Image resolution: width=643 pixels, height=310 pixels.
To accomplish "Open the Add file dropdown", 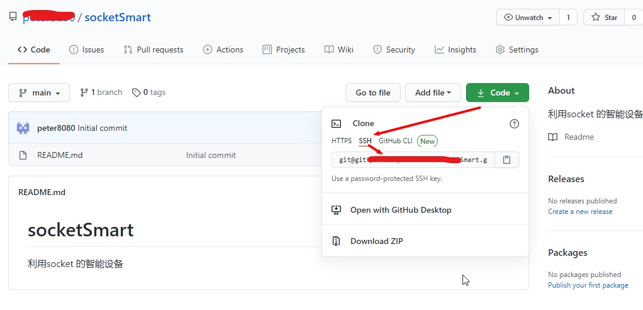I will point(433,93).
